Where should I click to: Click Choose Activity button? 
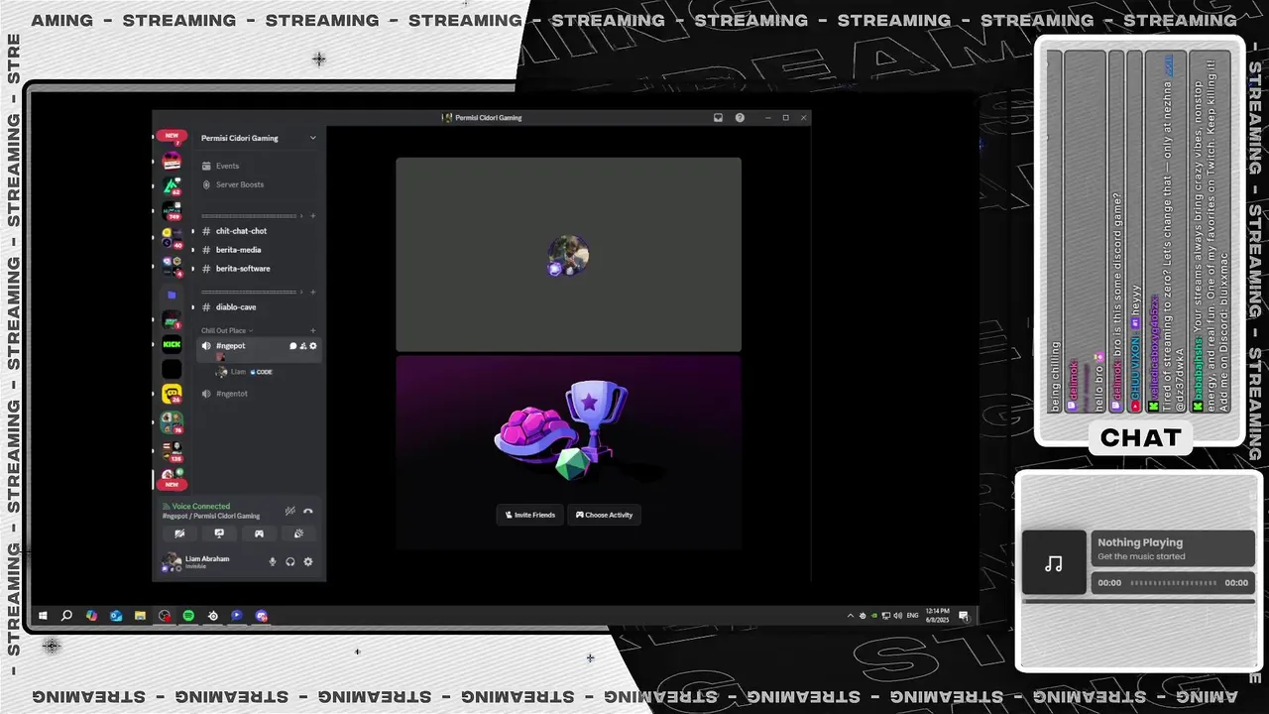coord(604,515)
